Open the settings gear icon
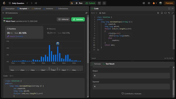The width and height of the screenshot is (176, 99). point(149,3)
